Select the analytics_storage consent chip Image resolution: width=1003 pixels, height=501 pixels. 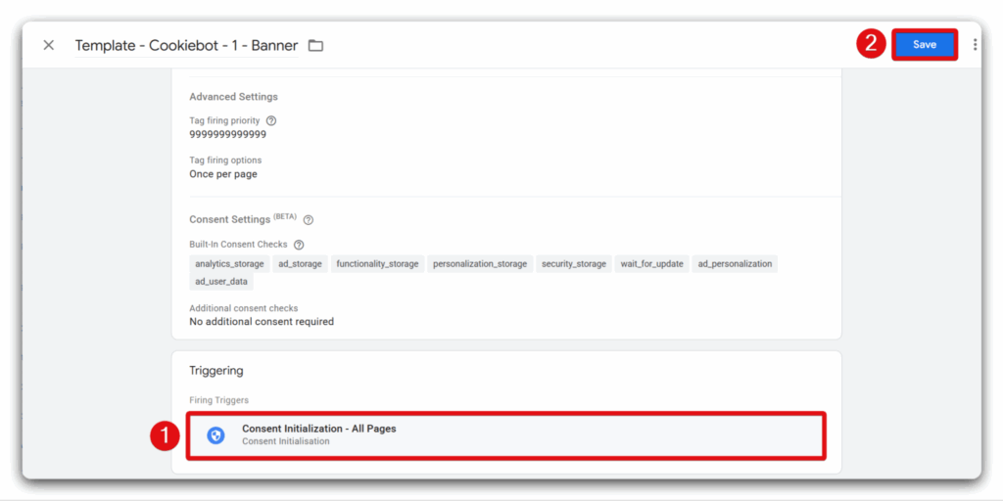coord(229,264)
